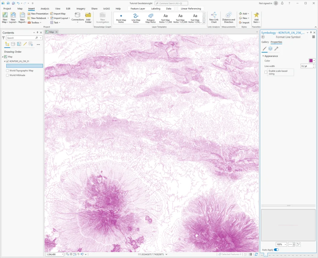Open the Labeling tab

click(156, 8)
